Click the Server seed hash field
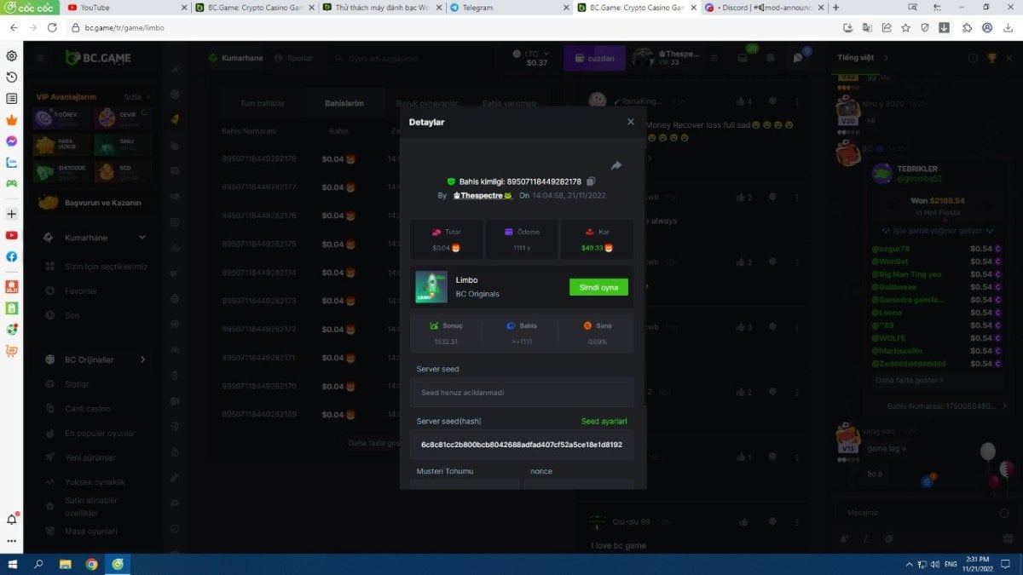The image size is (1023, 575). [521, 445]
